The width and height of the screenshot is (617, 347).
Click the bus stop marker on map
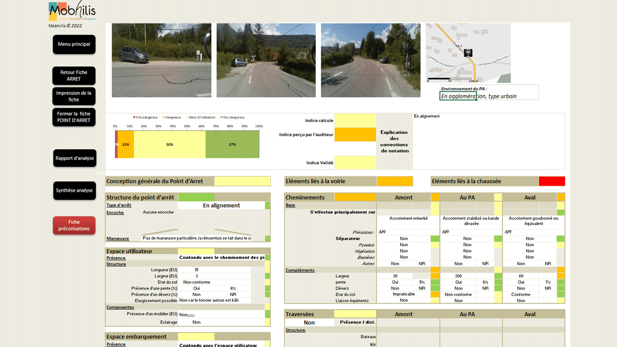click(x=468, y=53)
